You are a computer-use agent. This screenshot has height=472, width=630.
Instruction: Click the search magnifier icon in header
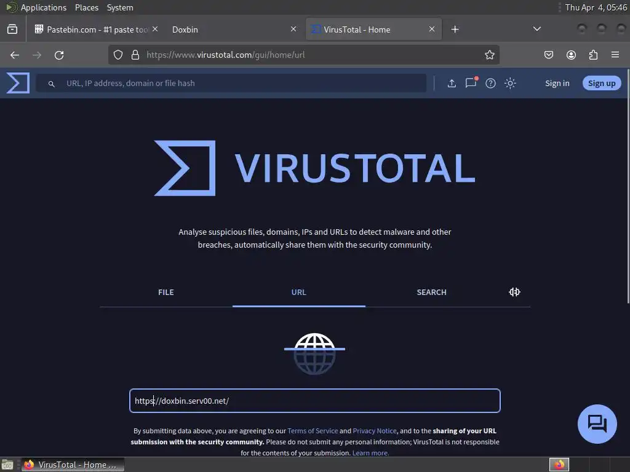coord(52,84)
